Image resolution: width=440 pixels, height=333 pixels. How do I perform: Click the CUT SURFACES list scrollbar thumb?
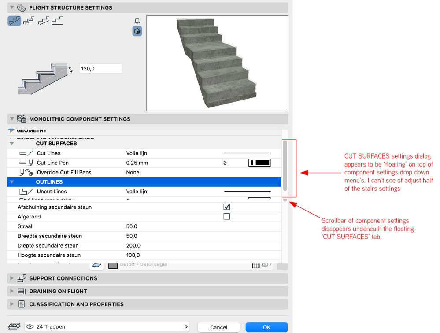(285, 166)
